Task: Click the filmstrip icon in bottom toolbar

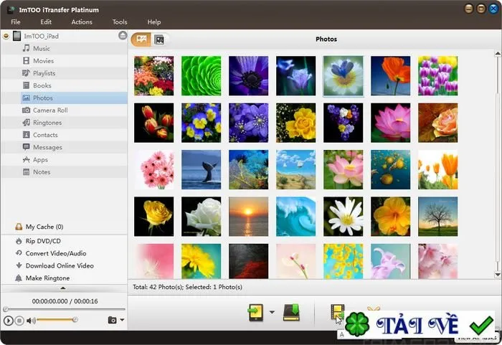Action: (x=338, y=312)
